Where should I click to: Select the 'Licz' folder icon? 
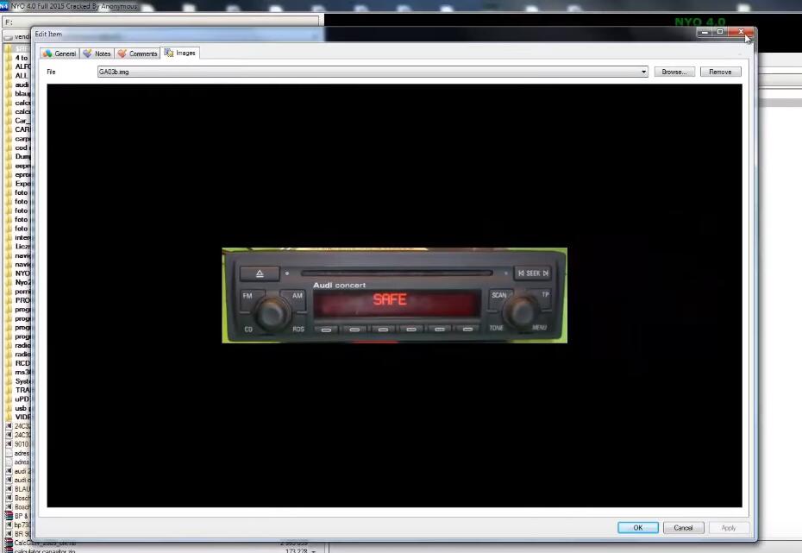[9, 246]
